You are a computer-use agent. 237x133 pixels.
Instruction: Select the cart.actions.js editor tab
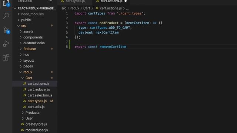(111, 1)
